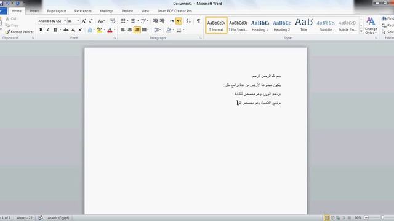
Task: Open the Font dialog launcher
Action: point(115,38)
